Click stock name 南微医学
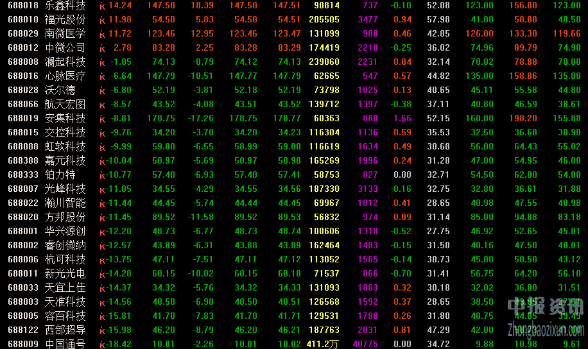The image size is (588, 349). 65,34
